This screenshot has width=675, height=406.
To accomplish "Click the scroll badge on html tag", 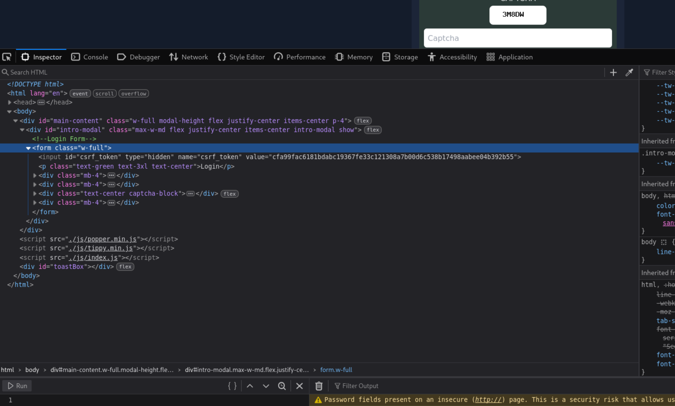I will coord(104,93).
